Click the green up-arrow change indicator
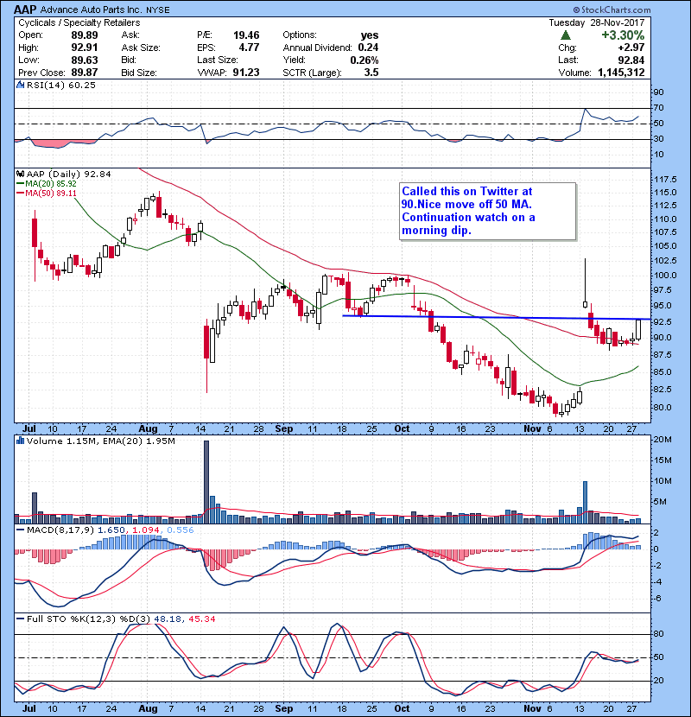Screen dimensions: 691x717 pos(566,35)
